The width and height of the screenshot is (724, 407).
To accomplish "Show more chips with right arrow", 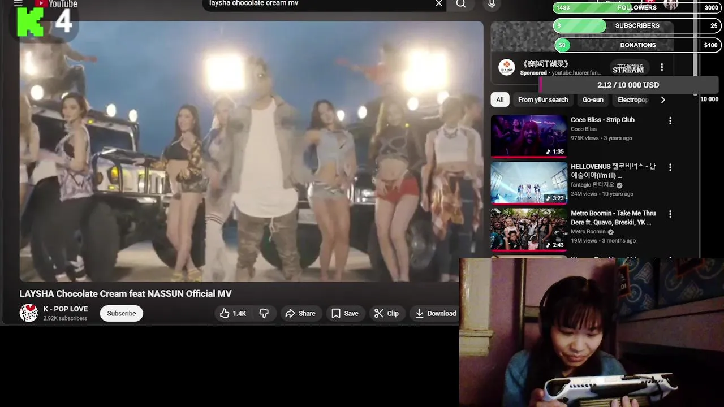I will point(663,99).
